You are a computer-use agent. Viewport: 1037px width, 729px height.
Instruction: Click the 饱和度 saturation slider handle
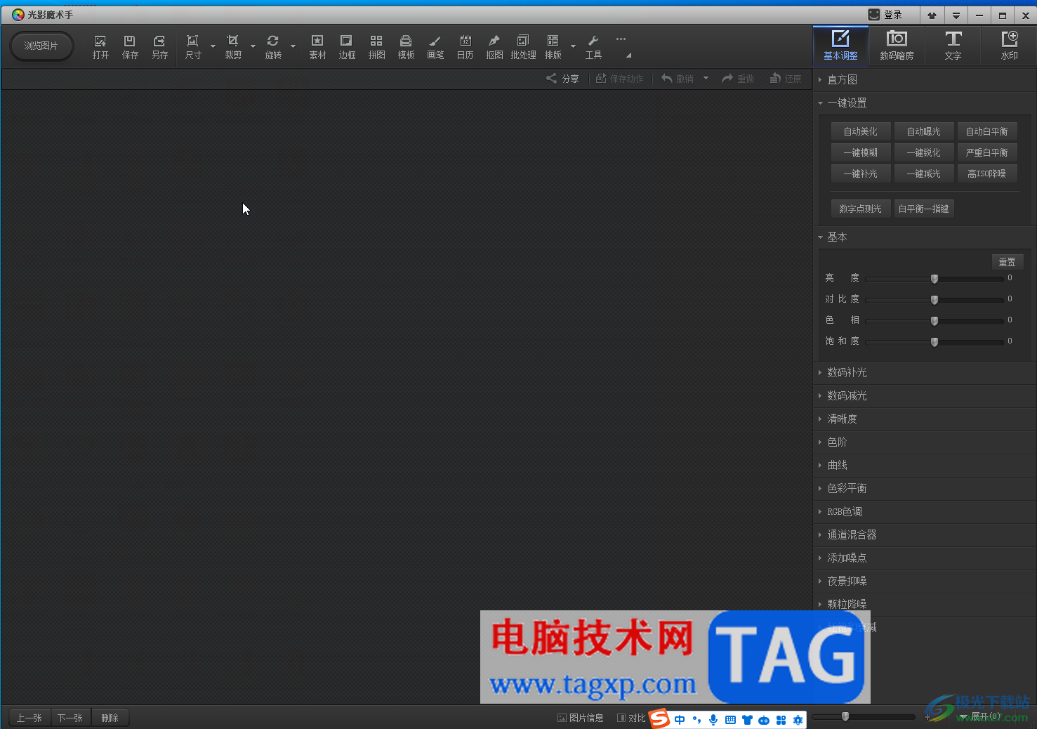point(934,342)
